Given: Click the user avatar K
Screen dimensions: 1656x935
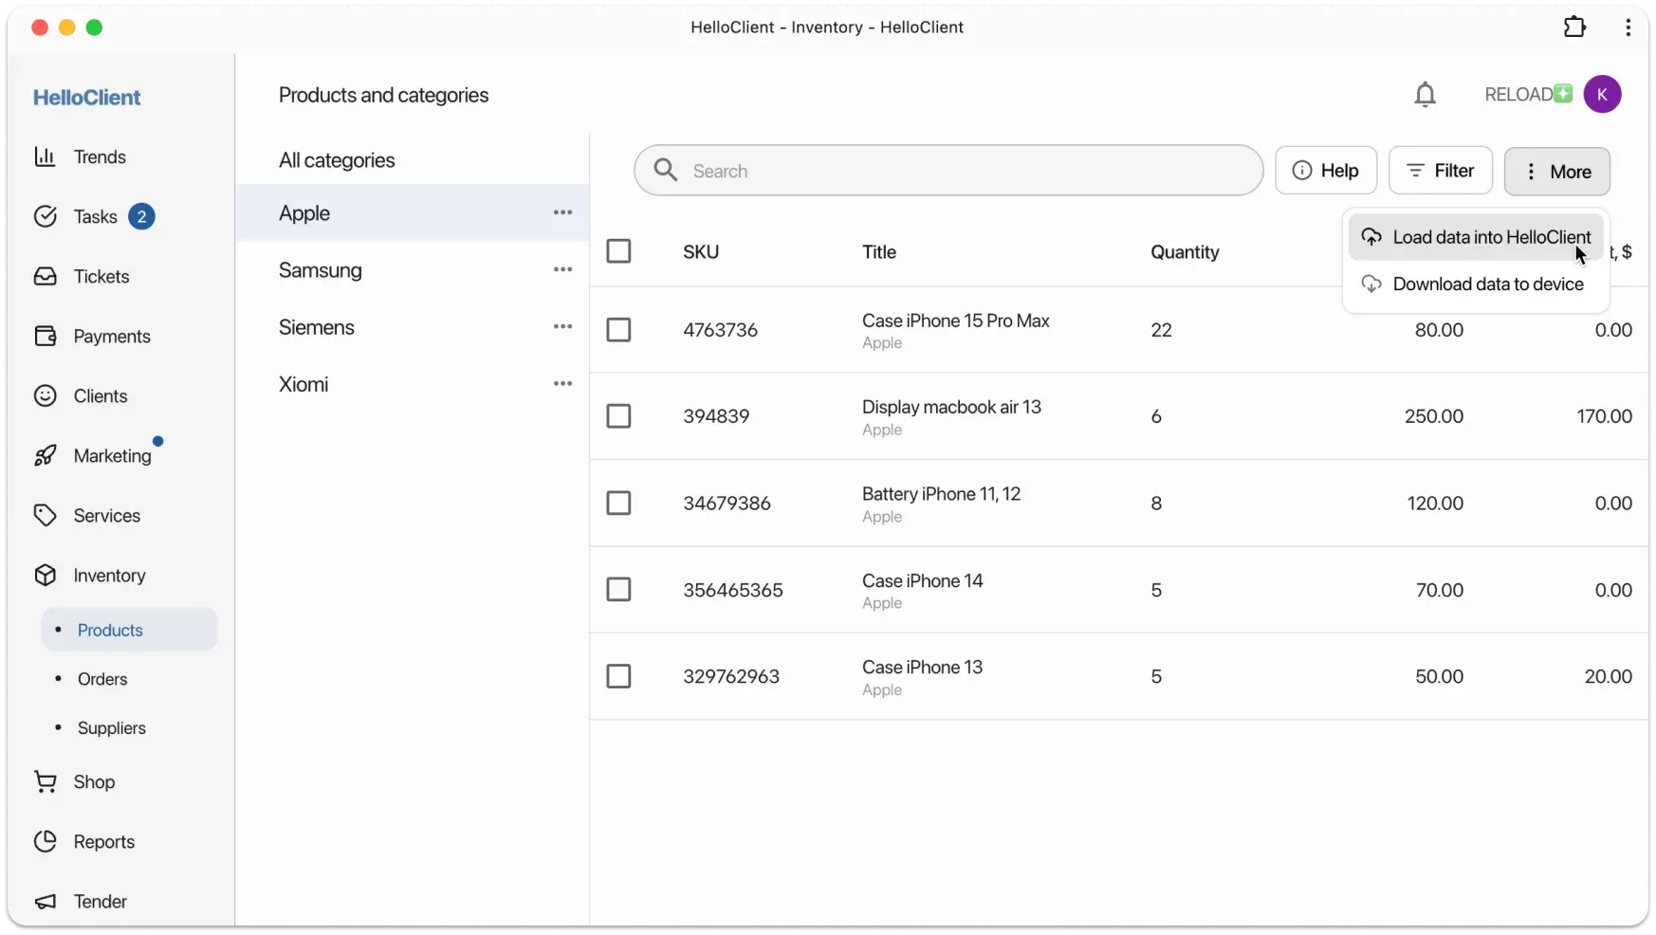Looking at the screenshot, I should [1604, 94].
